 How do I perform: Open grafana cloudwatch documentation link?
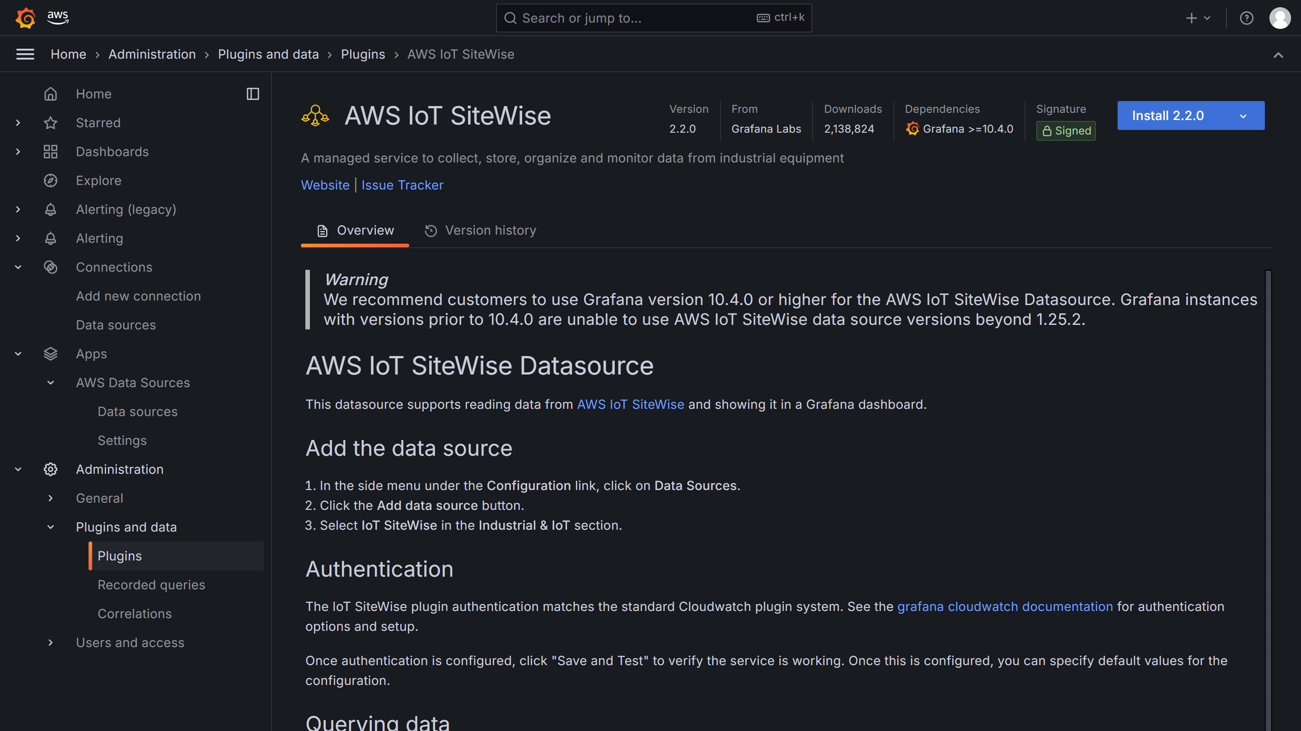(x=1005, y=606)
